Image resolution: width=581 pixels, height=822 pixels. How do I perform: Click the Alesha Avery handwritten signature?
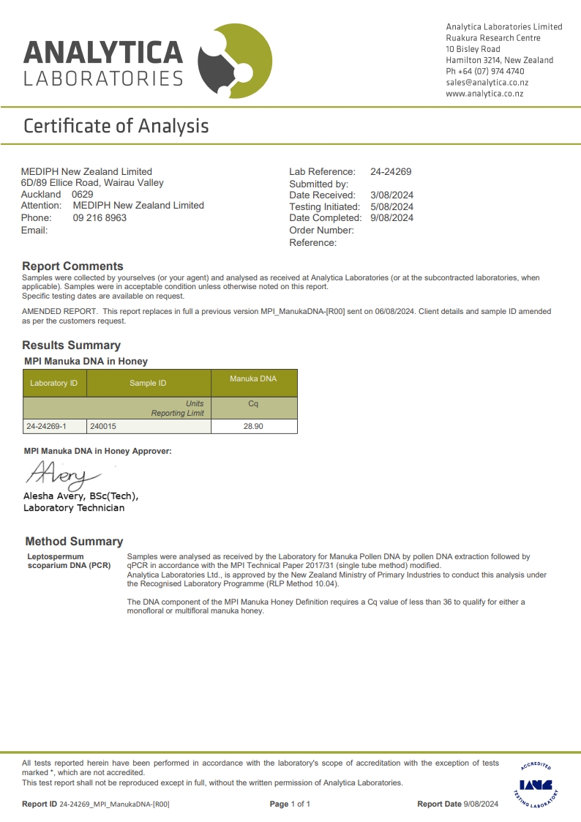[x=63, y=474]
